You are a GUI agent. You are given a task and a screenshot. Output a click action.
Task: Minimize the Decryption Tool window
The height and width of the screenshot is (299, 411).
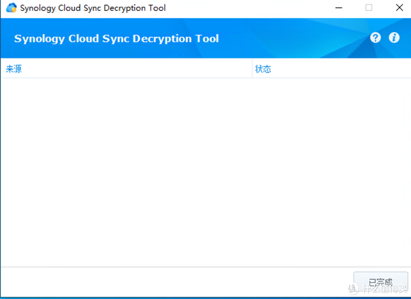(339, 8)
